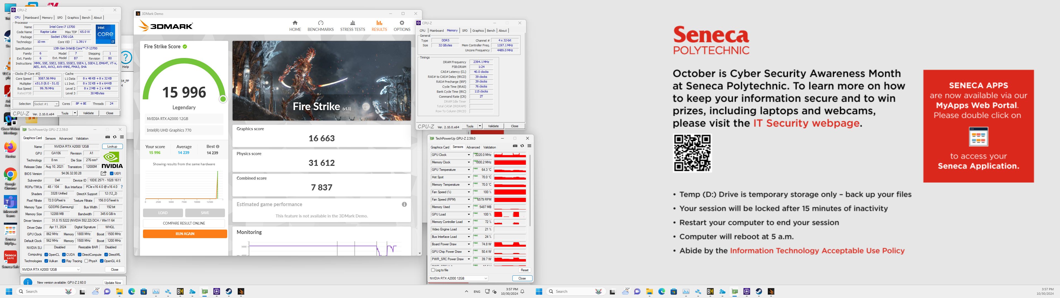Toggle the OpenCL checkbox
The width and height of the screenshot is (1060, 298).
tap(46, 255)
